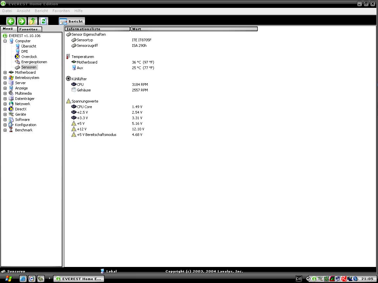
Task: Open the Hilfe menu
Action: 79,11
